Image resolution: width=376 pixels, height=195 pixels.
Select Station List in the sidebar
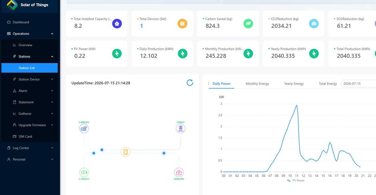(29, 68)
